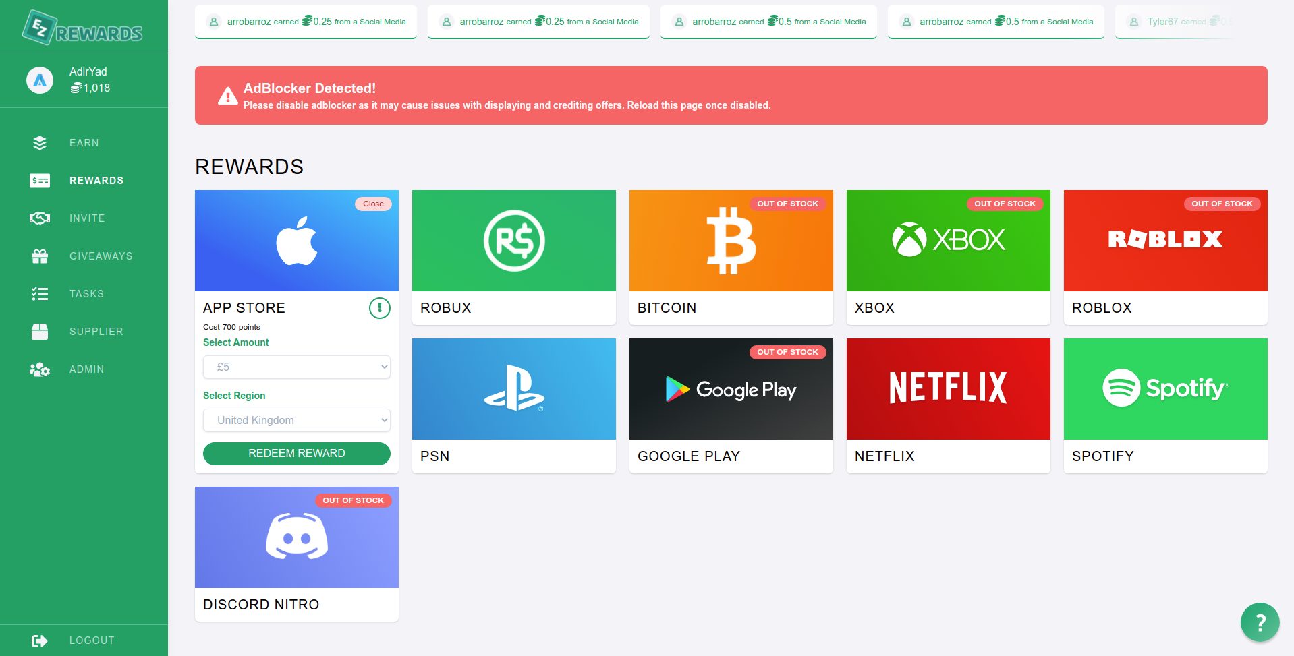
Task: Click the Apple logo on App Store card
Action: coord(297,241)
